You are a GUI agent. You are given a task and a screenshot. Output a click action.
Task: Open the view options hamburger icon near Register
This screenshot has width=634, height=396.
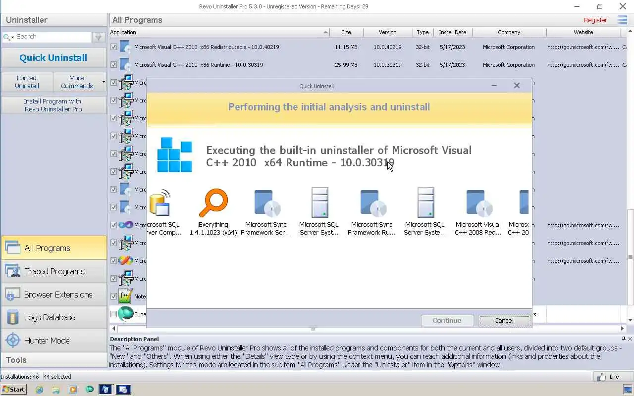(x=622, y=20)
